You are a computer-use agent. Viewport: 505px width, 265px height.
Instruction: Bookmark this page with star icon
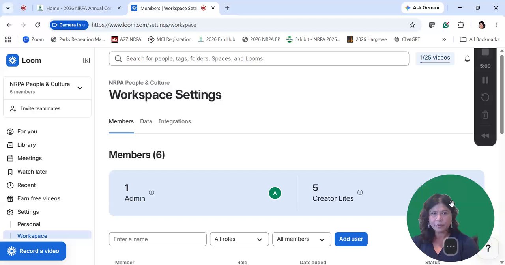412,25
